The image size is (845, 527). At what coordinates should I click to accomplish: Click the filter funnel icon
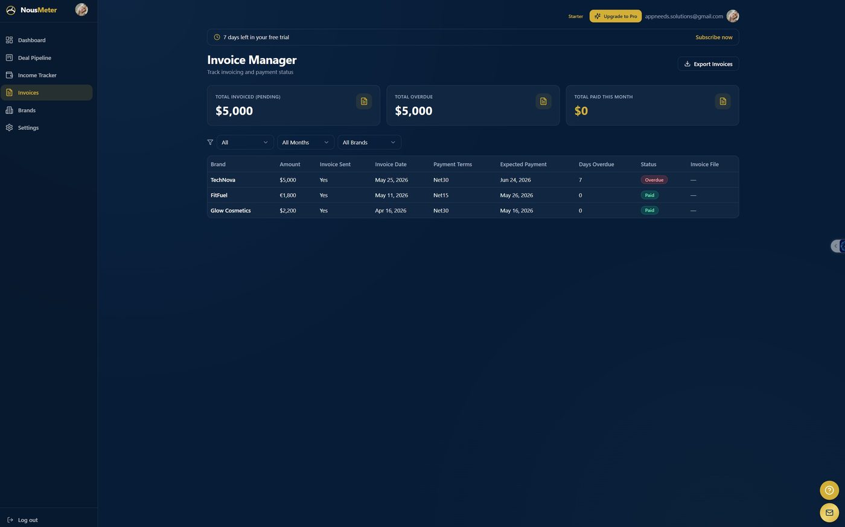tap(210, 142)
